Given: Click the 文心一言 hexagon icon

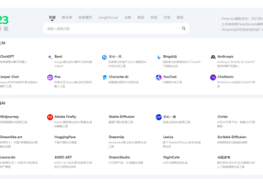Looking at the screenshot, I should point(104,57).
